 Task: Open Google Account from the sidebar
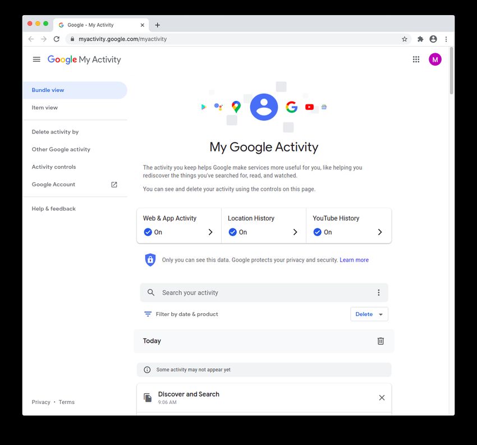pos(53,184)
